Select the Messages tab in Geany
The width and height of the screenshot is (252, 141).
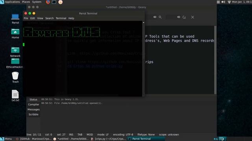pyautogui.click(x=33, y=110)
